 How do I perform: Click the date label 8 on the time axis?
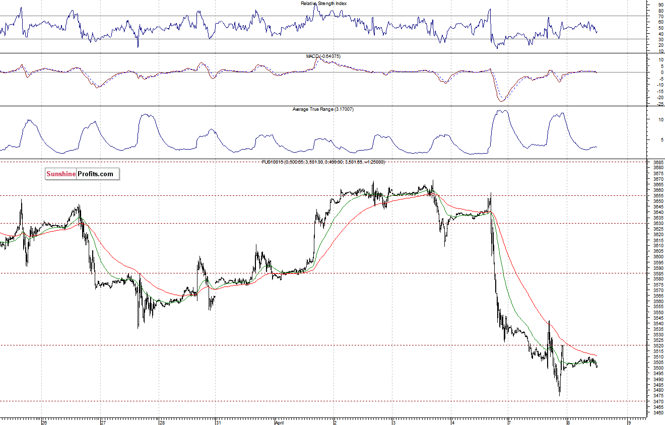tap(568, 422)
